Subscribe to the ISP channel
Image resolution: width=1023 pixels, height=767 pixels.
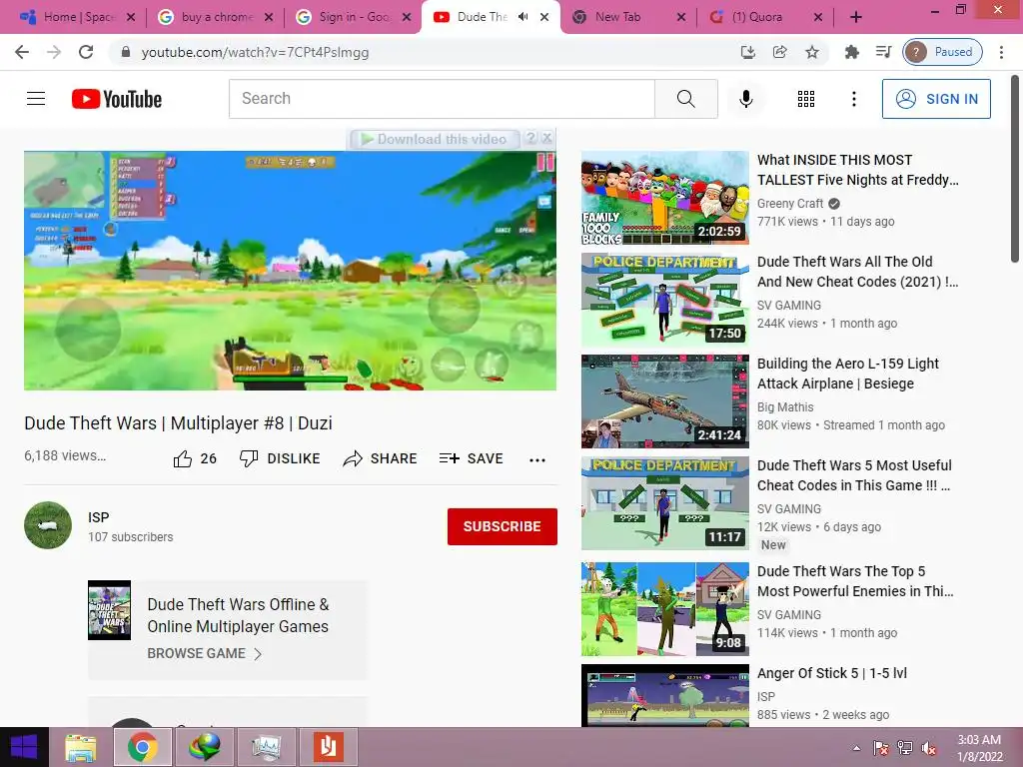502,526
